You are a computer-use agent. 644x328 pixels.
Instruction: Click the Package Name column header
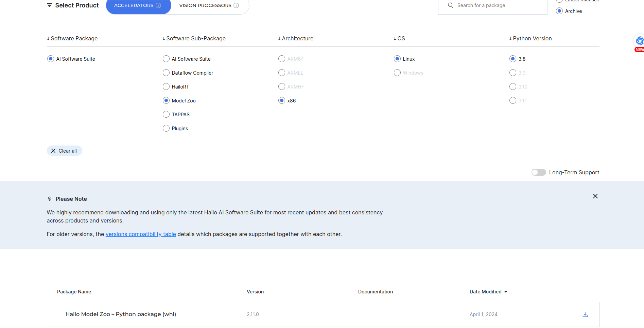(74, 292)
